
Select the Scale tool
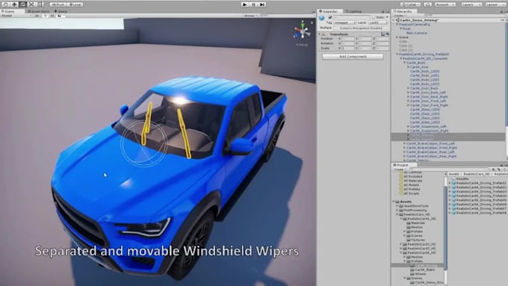click(x=31, y=4)
